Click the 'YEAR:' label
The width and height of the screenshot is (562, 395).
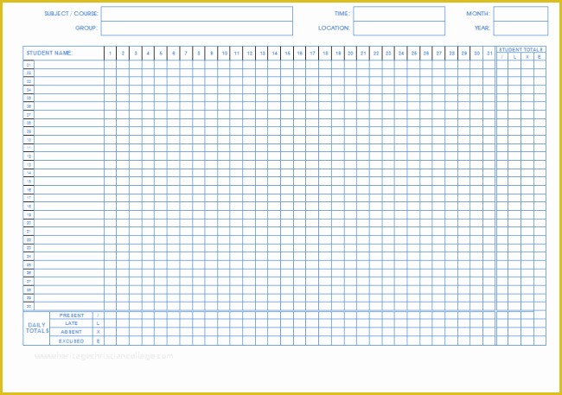click(482, 28)
